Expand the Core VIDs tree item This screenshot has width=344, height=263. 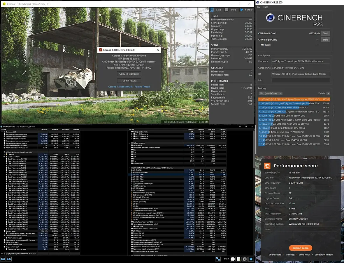5,154
